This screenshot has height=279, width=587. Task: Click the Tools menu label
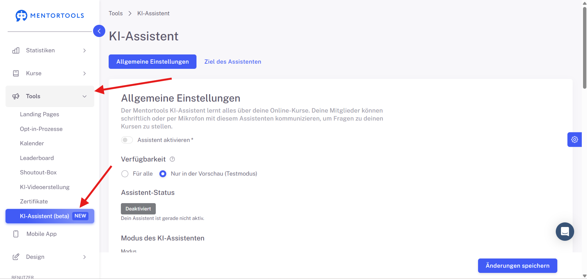coord(33,96)
